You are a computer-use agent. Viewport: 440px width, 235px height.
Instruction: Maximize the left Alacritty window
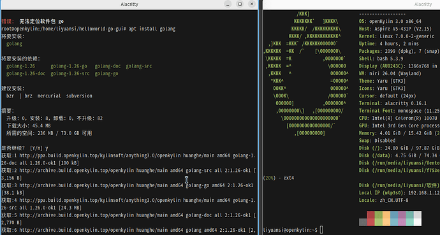coord(240,4)
